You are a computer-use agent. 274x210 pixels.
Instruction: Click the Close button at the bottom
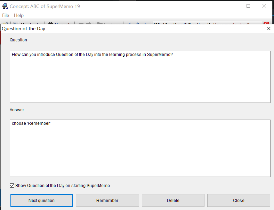[239, 200]
